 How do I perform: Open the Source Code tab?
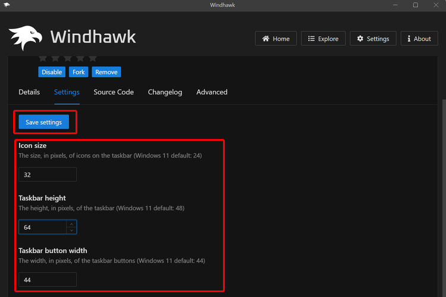114,92
